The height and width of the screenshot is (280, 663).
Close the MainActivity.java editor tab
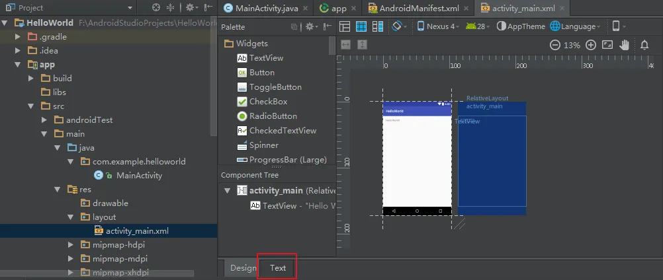306,9
